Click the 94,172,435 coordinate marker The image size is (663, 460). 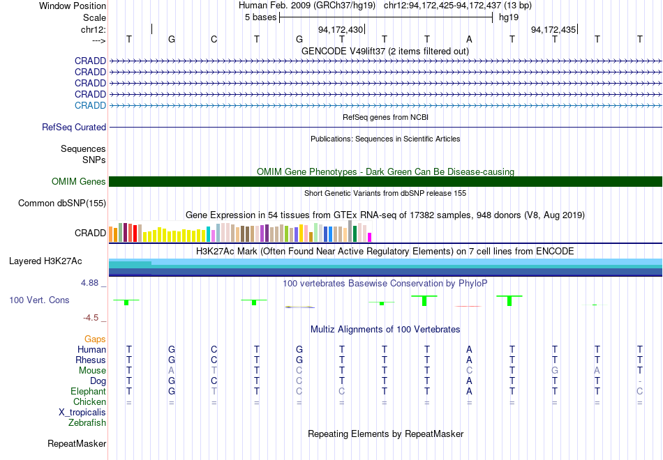[x=554, y=29]
